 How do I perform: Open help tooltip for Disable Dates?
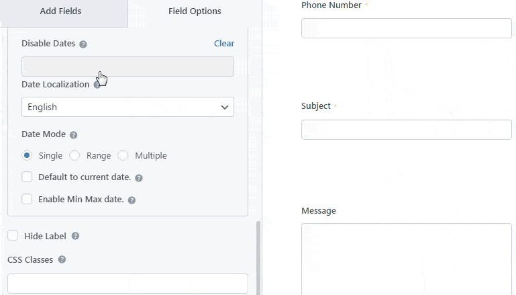coord(83,44)
